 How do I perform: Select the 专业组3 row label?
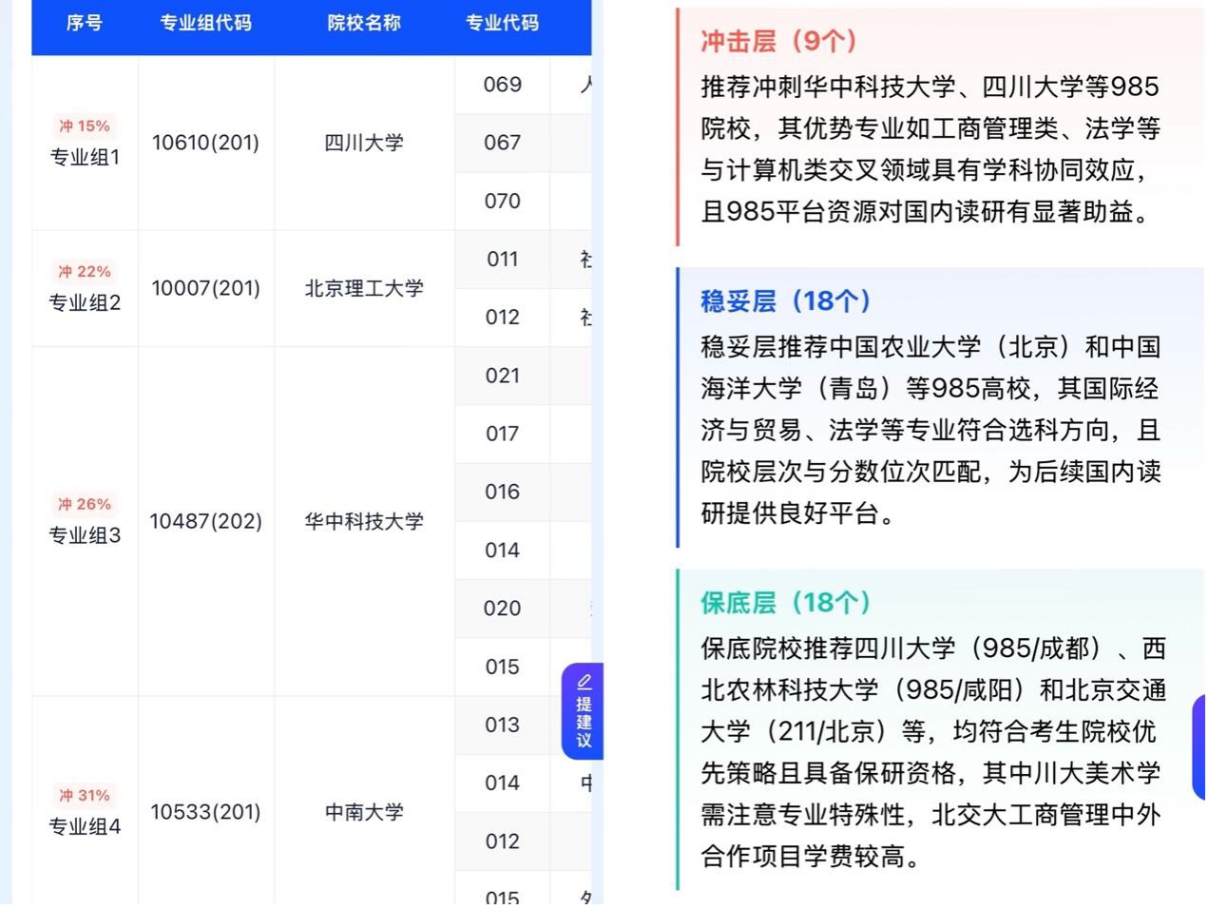85,535
